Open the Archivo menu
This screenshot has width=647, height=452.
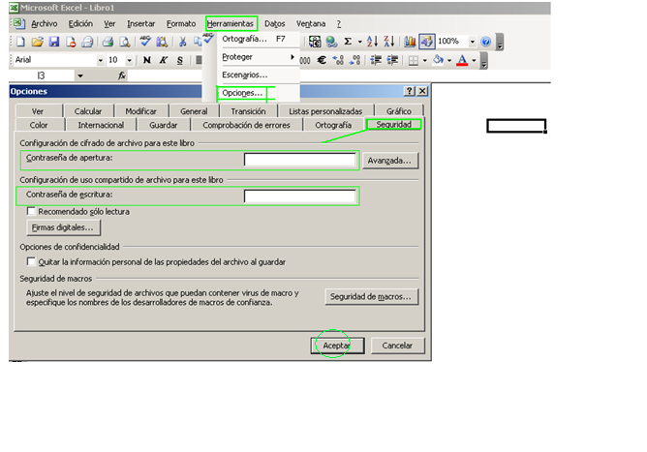pyautogui.click(x=45, y=24)
